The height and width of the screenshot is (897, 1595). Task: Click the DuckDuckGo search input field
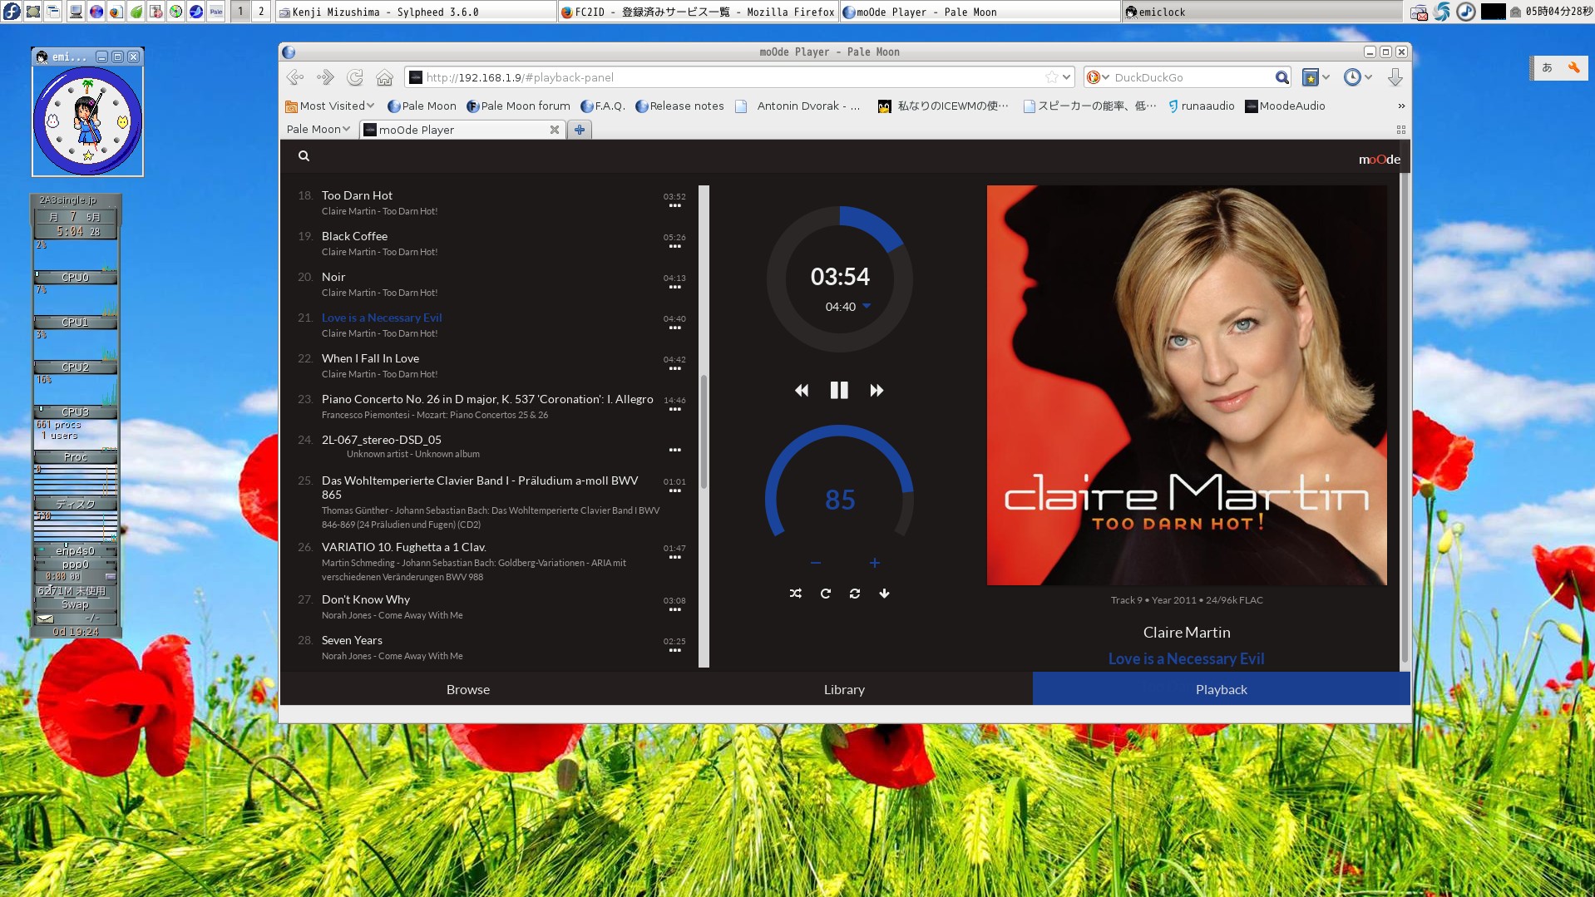1189,77
